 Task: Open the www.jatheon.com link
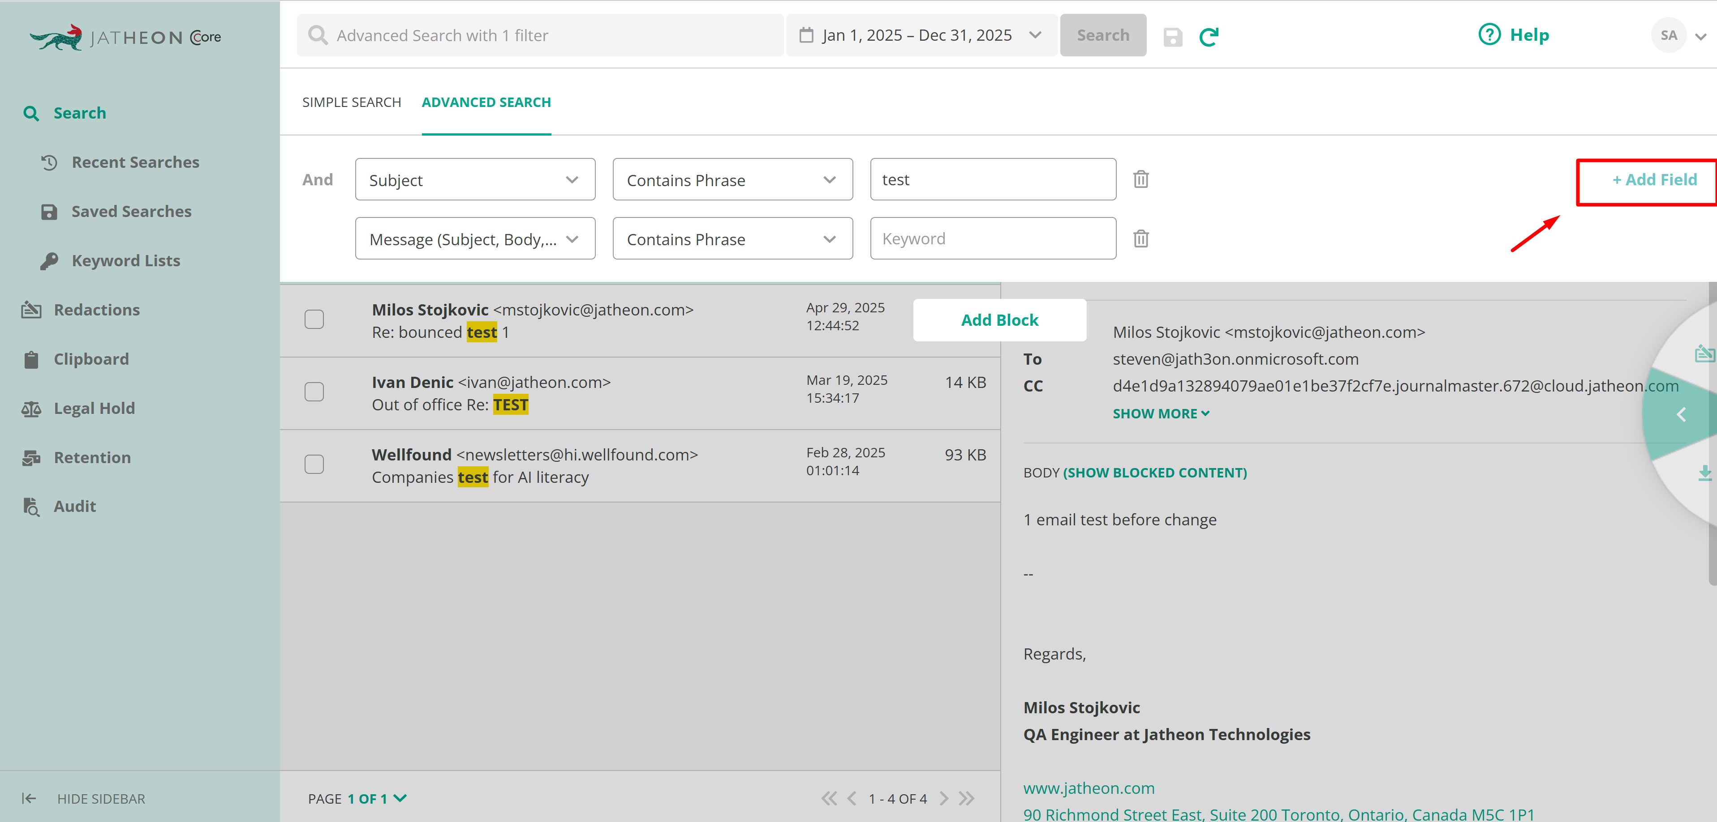pos(1089,788)
